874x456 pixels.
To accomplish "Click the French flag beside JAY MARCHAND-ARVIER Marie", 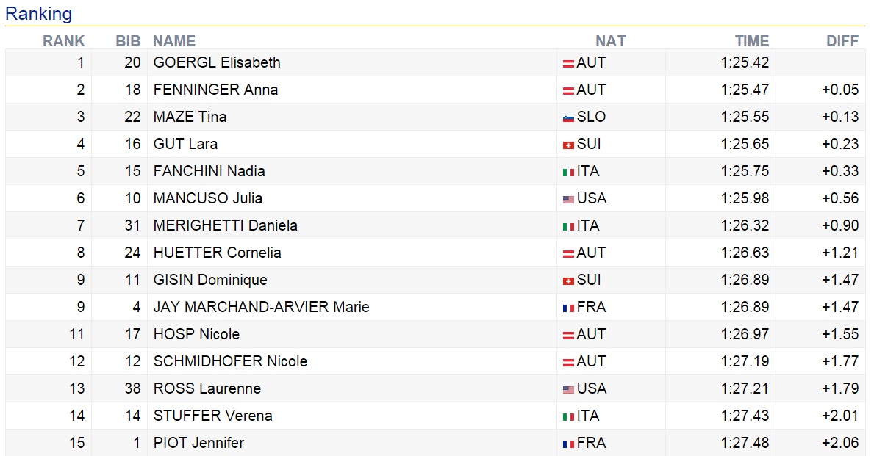I will [567, 308].
